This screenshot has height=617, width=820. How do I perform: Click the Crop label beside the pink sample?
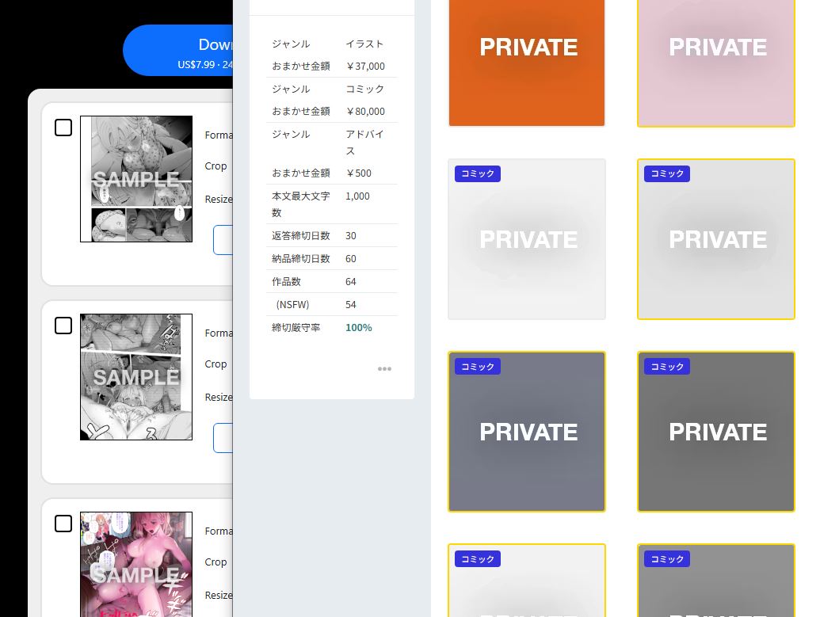[215, 562]
